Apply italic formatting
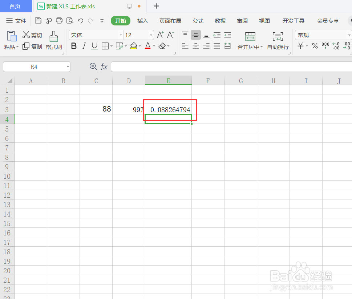Viewport: 352px width, 299px height. (x=85, y=46)
